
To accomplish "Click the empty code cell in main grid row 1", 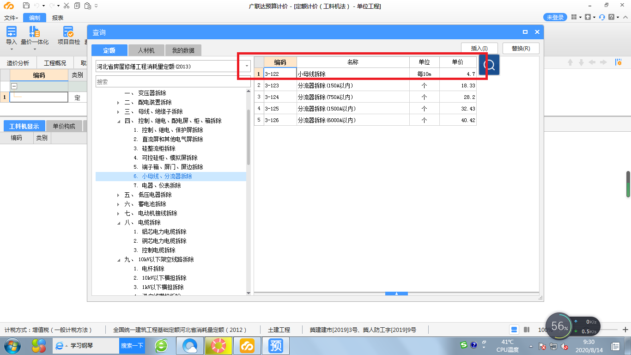I will click(x=39, y=97).
